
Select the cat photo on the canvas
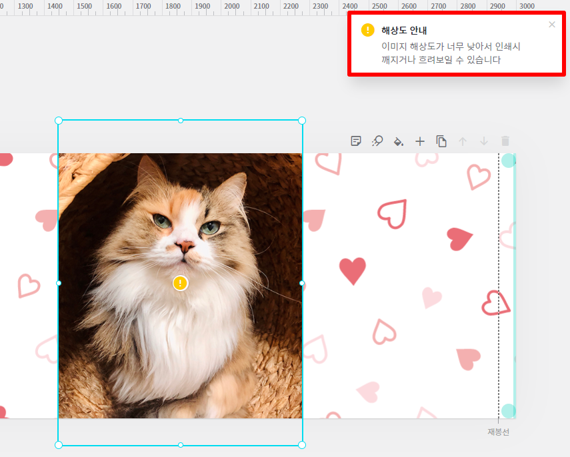point(133,333)
